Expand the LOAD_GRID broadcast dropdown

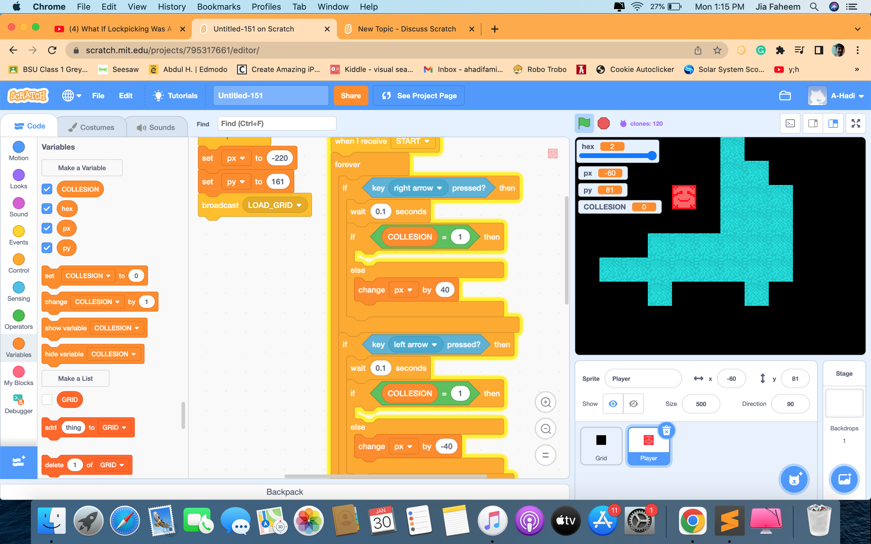pyautogui.click(x=299, y=205)
